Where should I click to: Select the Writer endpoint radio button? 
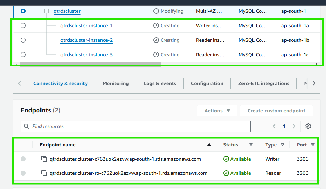pos(23,159)
